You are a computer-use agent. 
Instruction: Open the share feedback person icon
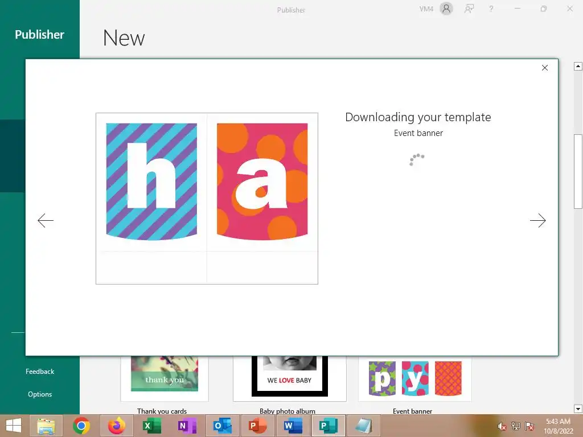tap(469, 9)
